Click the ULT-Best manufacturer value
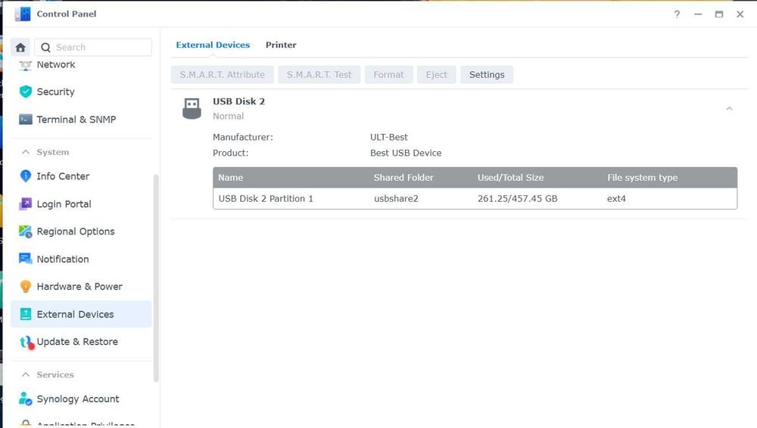This screenshot has height=428, width=757. pos(388,137)
